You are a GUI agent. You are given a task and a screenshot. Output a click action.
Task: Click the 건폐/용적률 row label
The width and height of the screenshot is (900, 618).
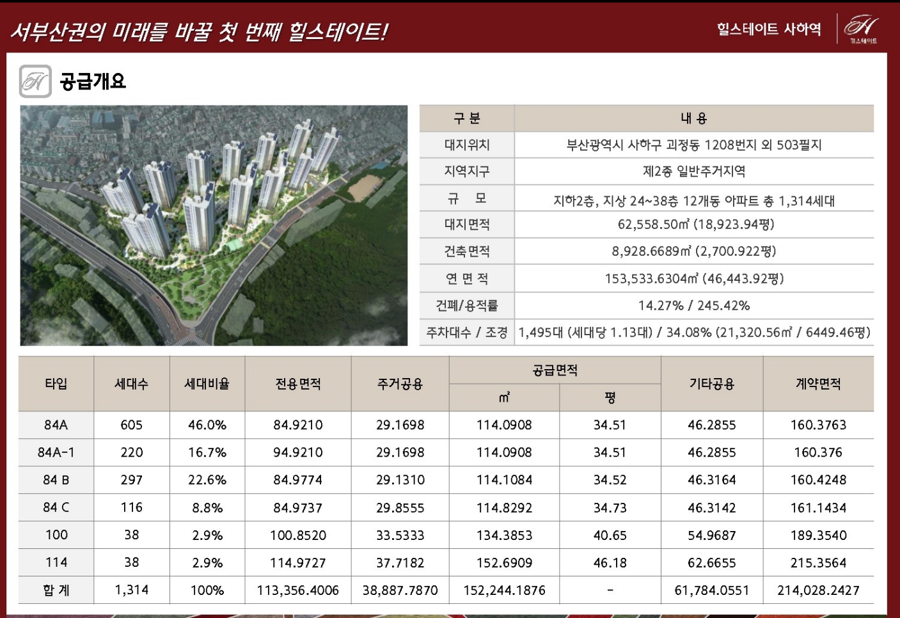click(x=467, y=306)
